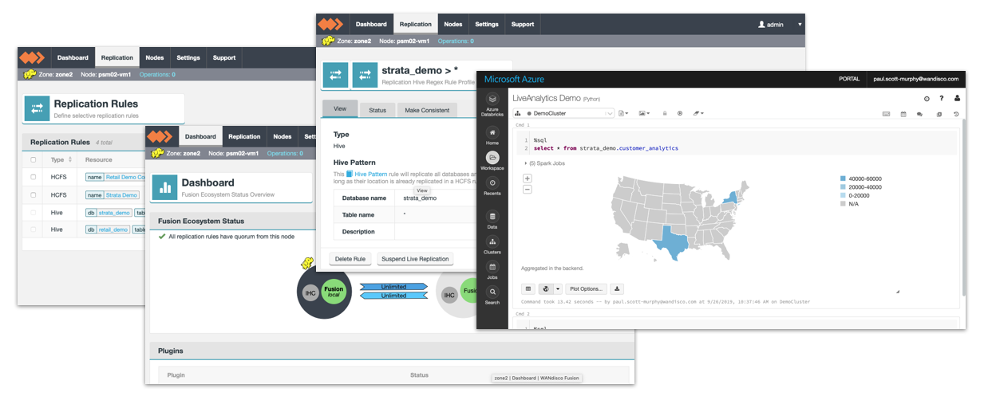Screen dimensions: 988x400
Task: Tick the select-all checkbox in Replication Rules header
Action: point(34,160)
